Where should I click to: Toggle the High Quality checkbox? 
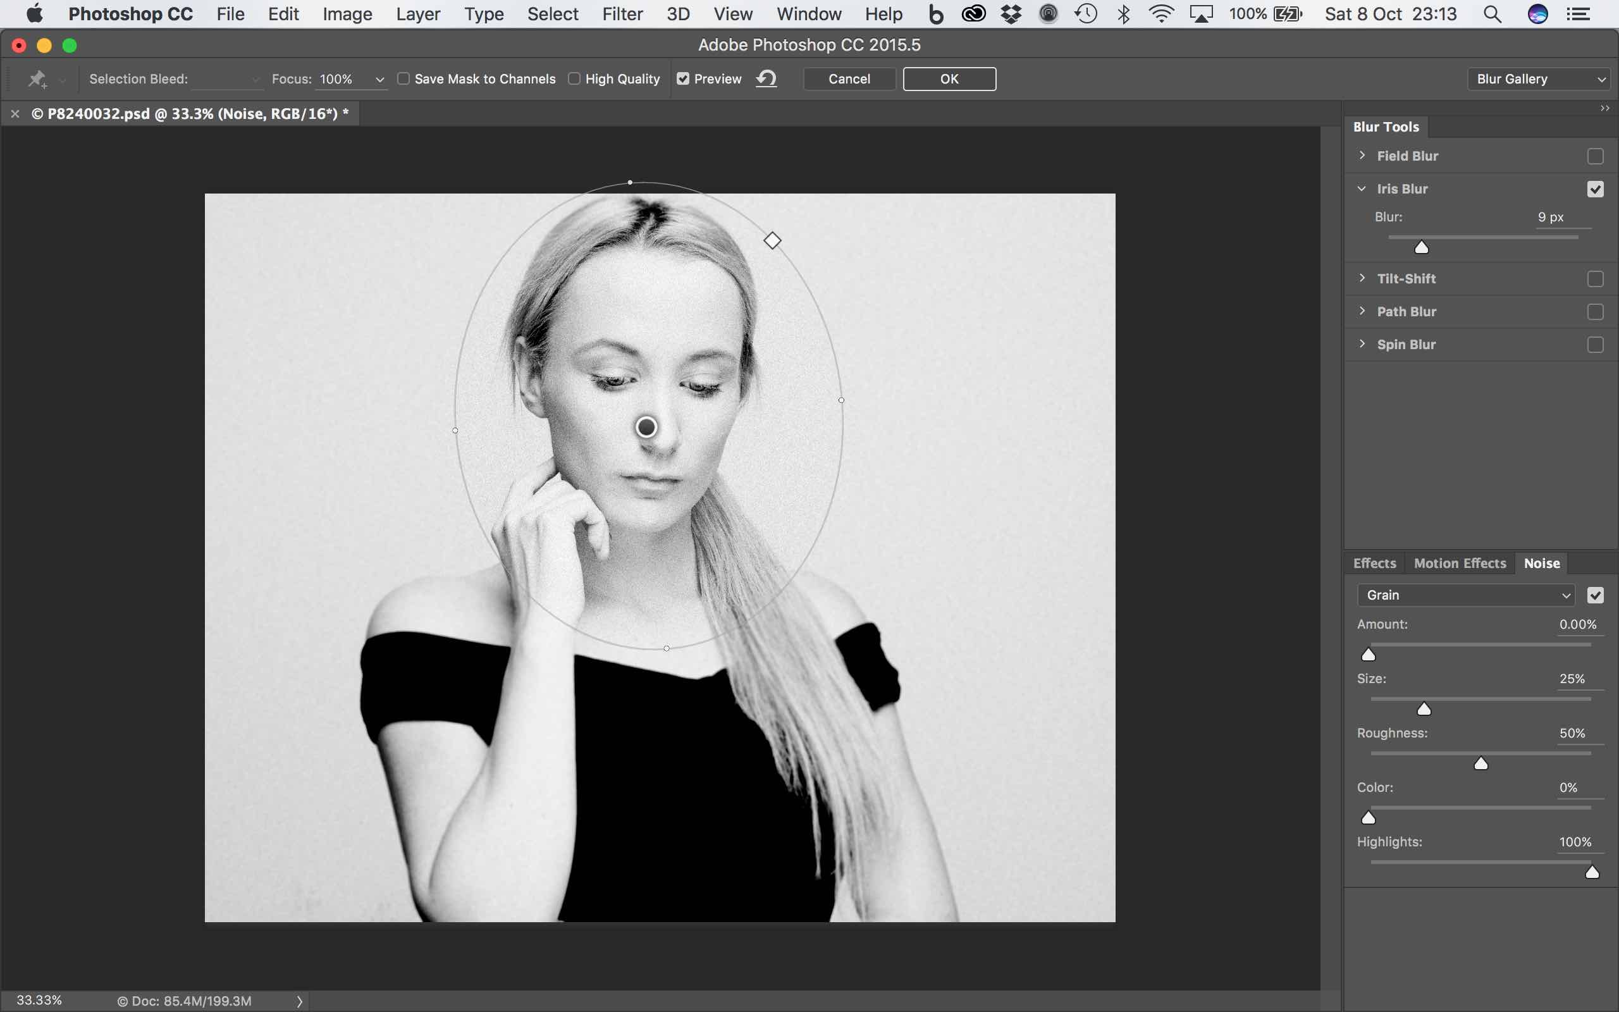(574, 79)
